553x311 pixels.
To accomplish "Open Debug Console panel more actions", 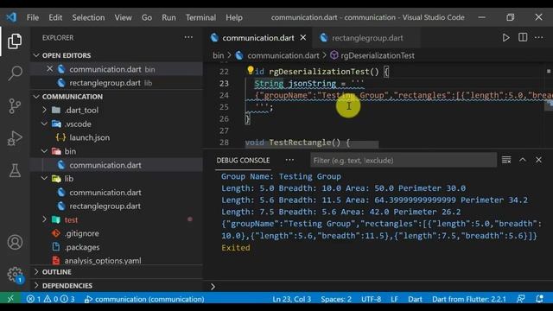I will [289, 160].
